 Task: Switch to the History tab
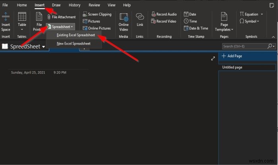(x=75, y=5)
